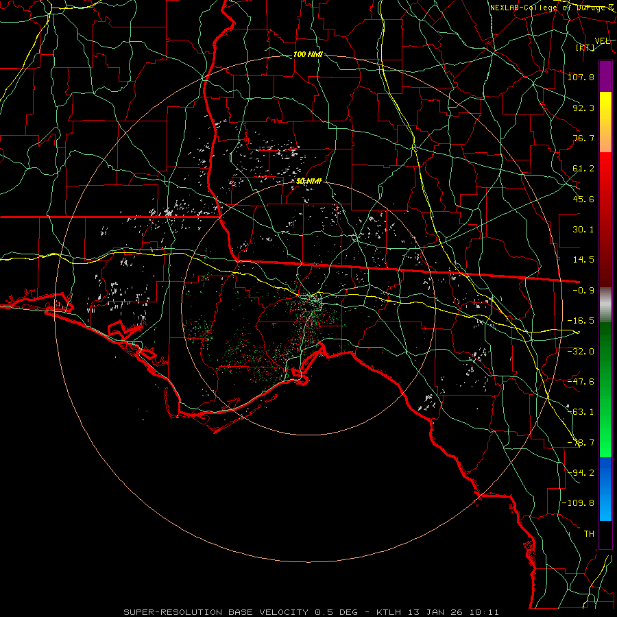Viewport: 617px width, 617px height.
Task: Click the VEL legend title
Action: coord(603,41)
